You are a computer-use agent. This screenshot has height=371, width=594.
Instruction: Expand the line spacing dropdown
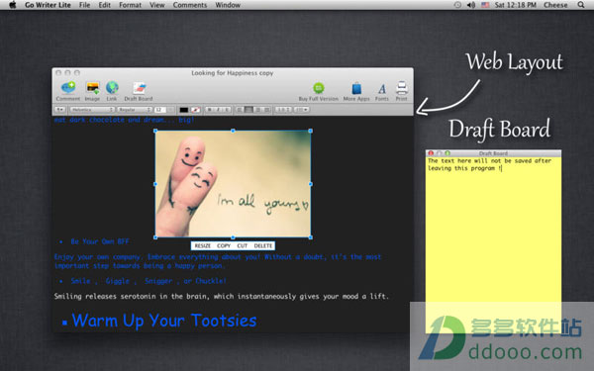(x=283, y=110)
